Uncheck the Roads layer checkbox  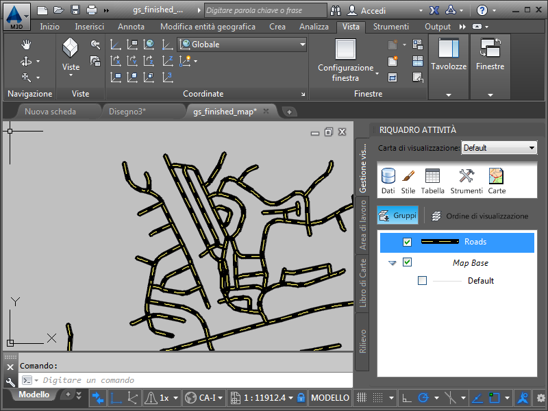pyautogui.click(x=408, y=242)
